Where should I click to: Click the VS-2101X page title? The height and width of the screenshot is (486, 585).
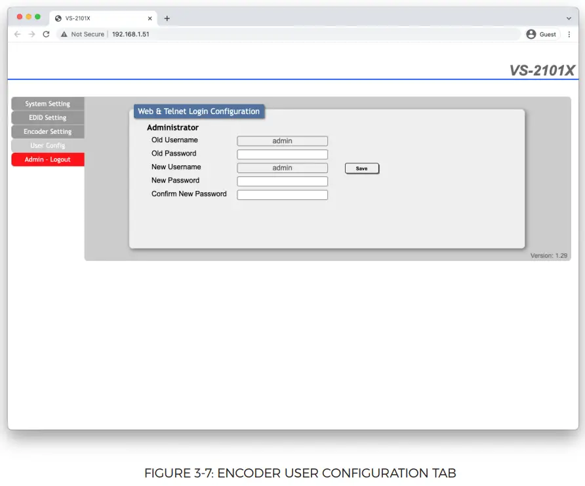click(x=542, y=70)
